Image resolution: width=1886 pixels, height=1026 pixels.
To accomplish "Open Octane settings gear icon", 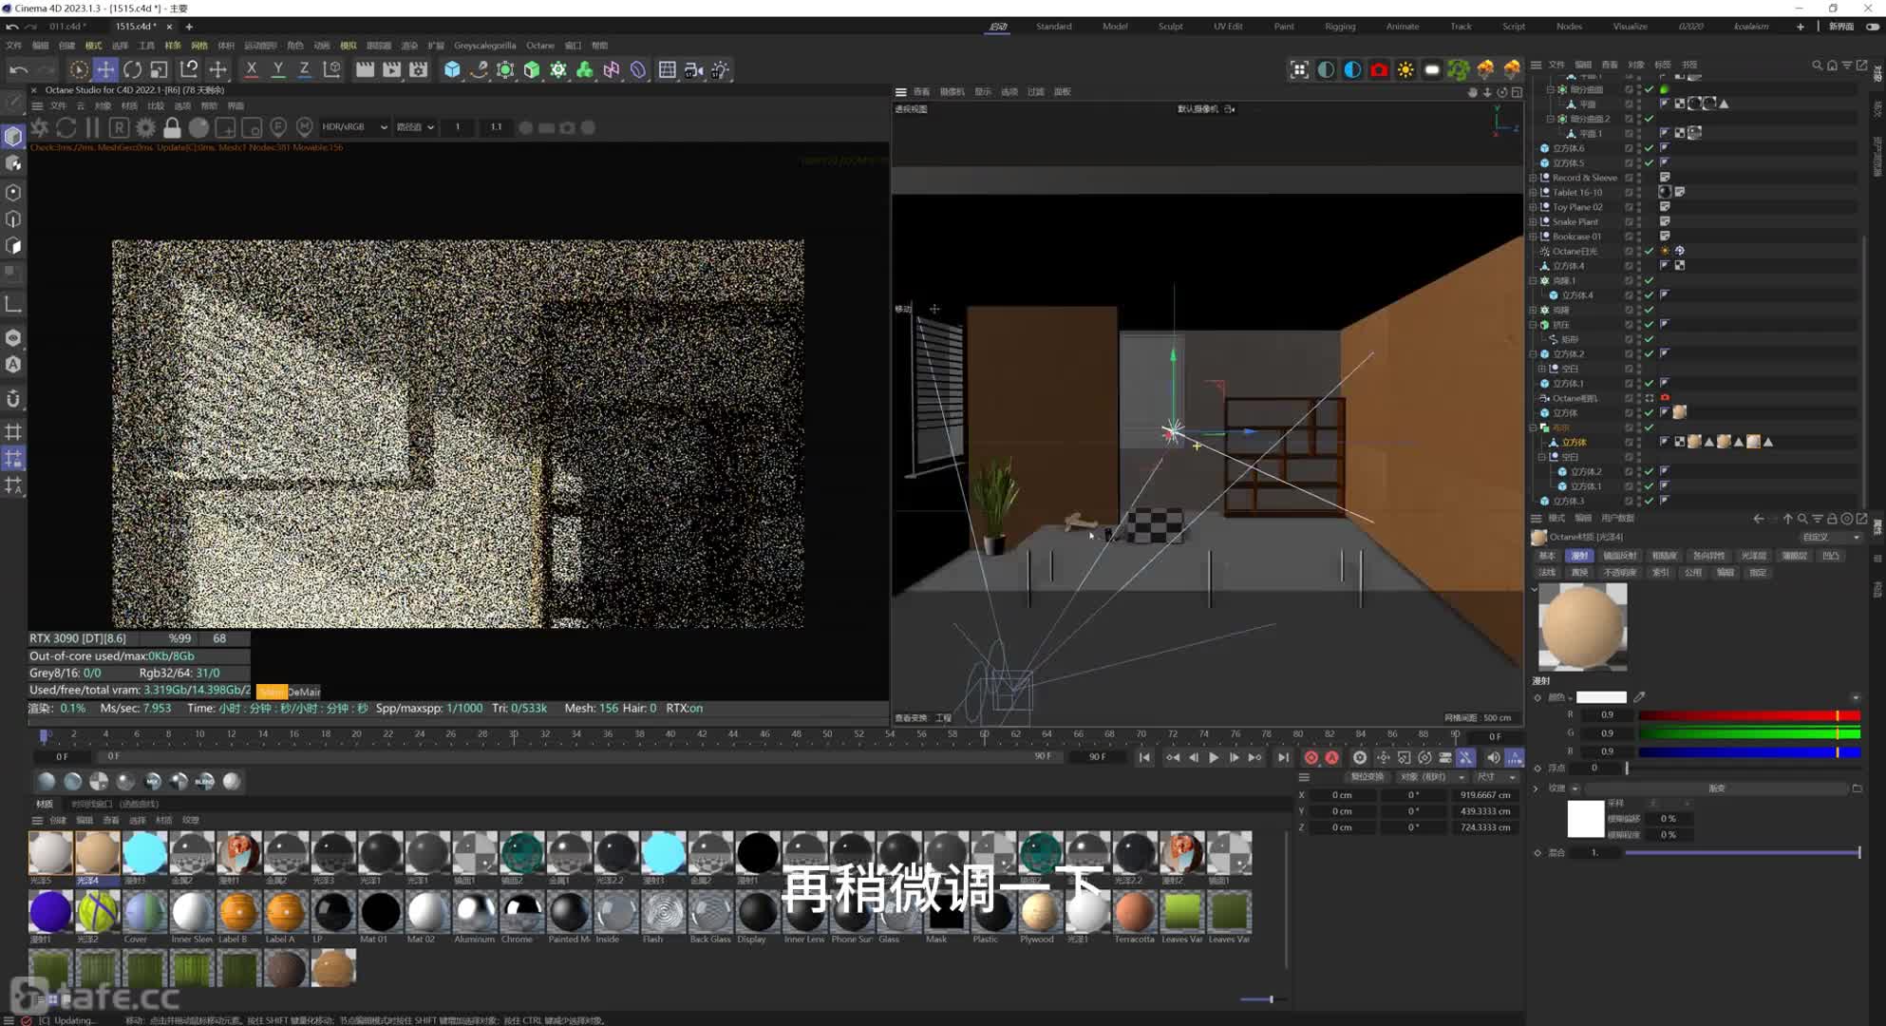I will tap(145, 127).
